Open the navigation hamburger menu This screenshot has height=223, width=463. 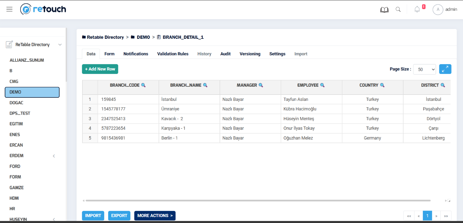point(9,9)
